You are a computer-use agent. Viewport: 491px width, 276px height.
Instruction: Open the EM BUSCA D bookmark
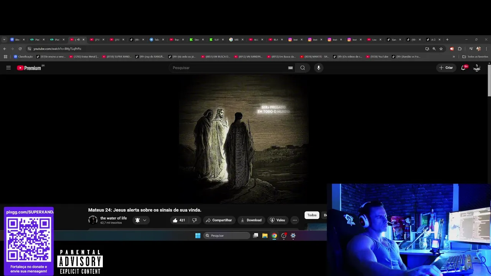[x=215, y=57]
